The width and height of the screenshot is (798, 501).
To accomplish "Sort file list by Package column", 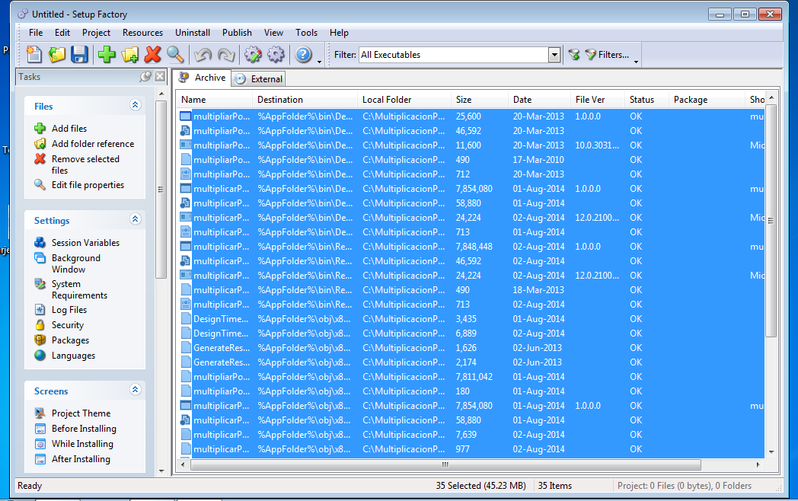I will [x=707, y=100].
